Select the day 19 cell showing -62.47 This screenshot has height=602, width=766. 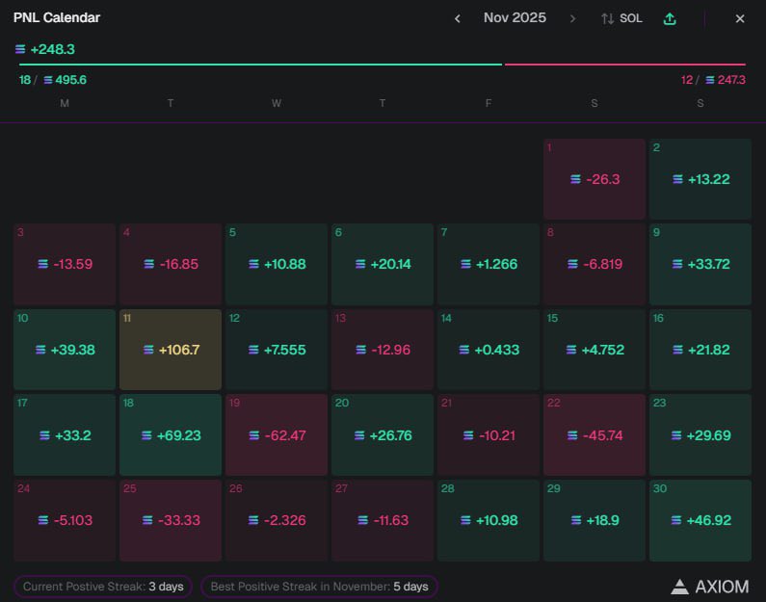tap(277, 435)
